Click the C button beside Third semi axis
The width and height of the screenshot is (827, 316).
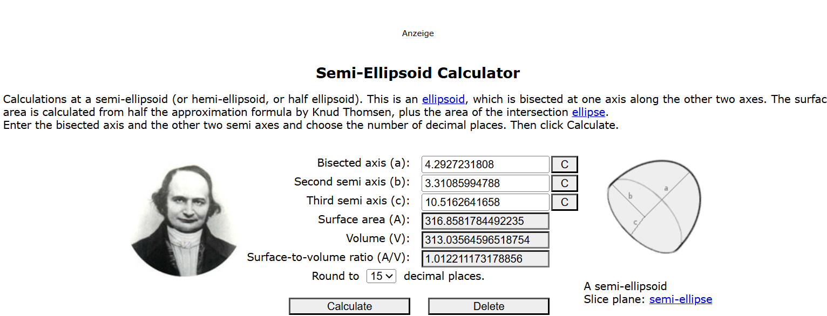(565, 202)
